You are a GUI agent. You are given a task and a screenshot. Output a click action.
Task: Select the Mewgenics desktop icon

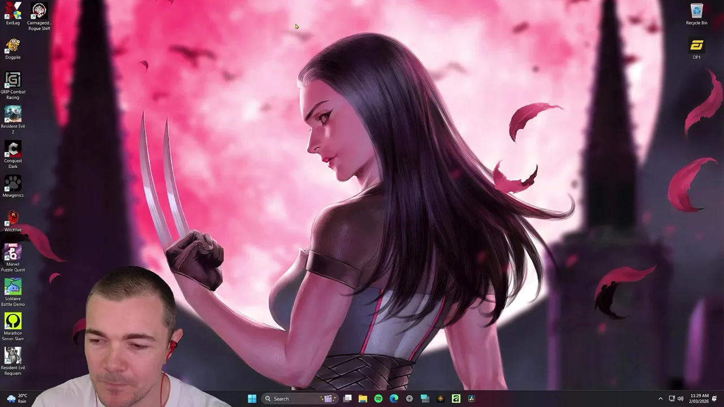[12, 187]
